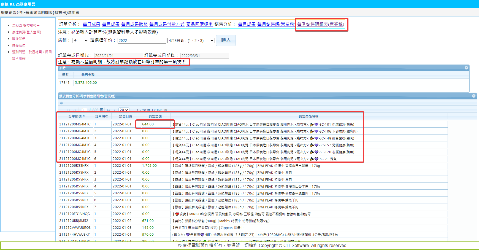Click the previous page pager arrow

point(74,110)
